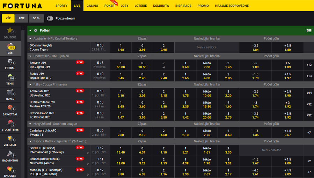This screenshot has height=178, width=314.
Task: Bet on O'Connor Knights win at 1.98
Action: (x=121, y=48)
